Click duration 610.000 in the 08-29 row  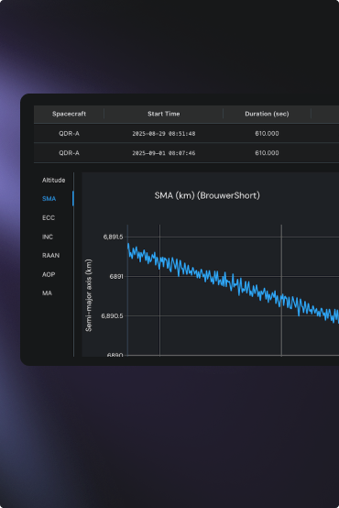(267, 134)
